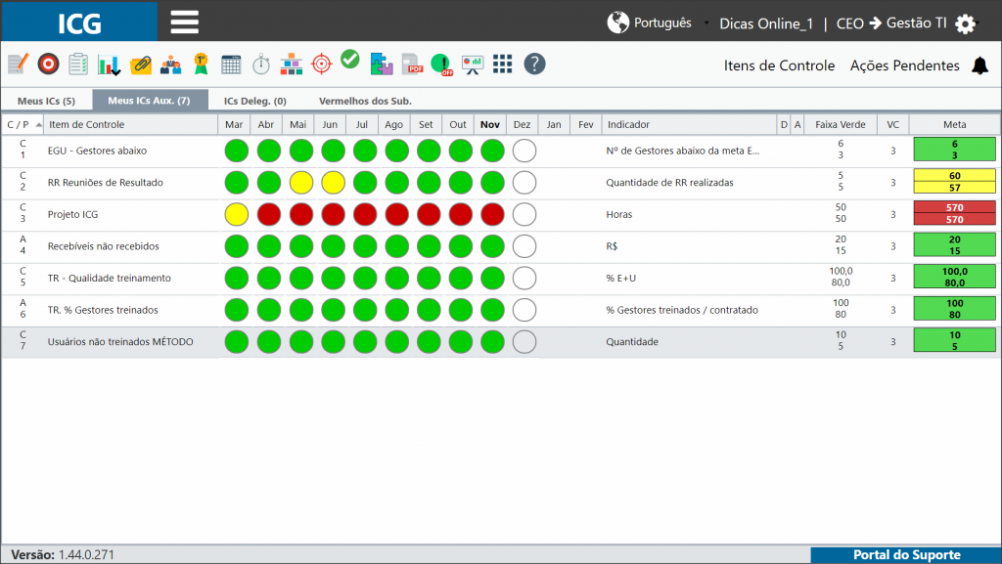Click yellow meta swatch for RR Reuniões

954,181
